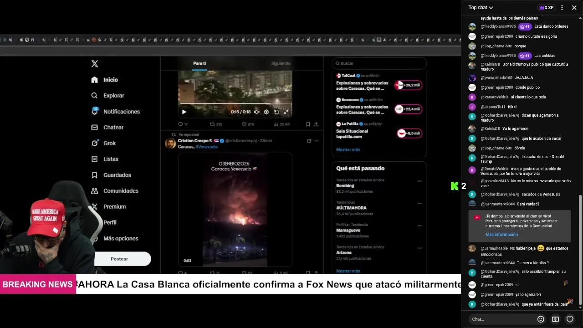The width and height of the screenshot is (583, 328).
Task: View analytics of the post with 25 mil views
Action: pos(281,124)
